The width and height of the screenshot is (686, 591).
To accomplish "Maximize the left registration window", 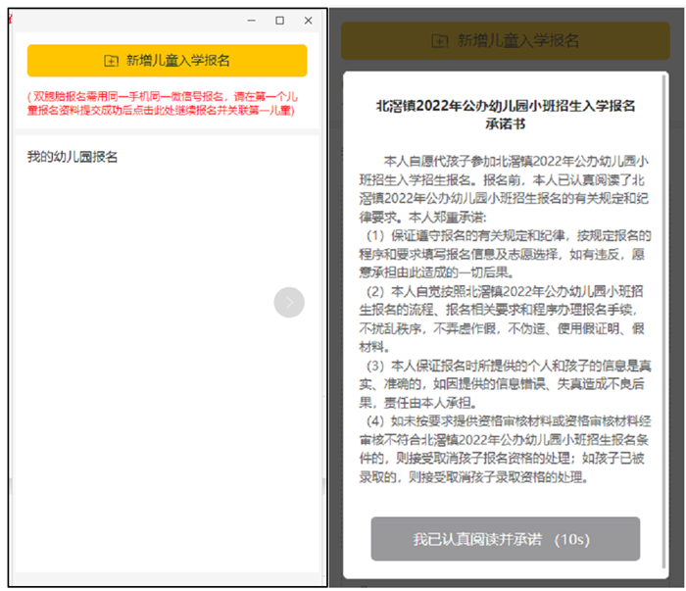I will pos(279,20).
